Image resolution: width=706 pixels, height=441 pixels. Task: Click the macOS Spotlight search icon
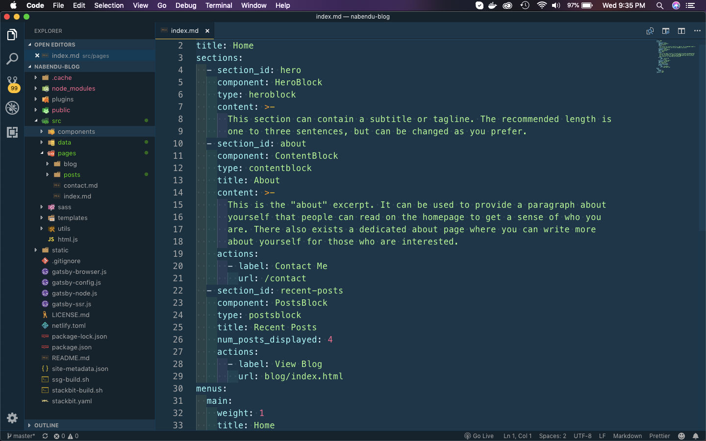(x=660, y=5)
